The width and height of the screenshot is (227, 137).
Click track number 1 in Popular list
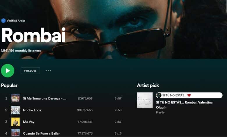tap(6, 98)
